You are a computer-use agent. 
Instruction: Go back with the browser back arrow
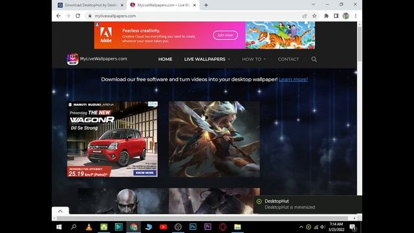point(58,16)
